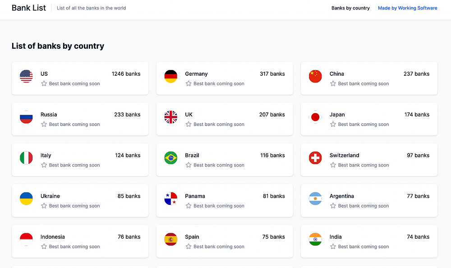Click the star icon under Japan
The width and height of the screenshot is (451, 268).
click(333, 124)
